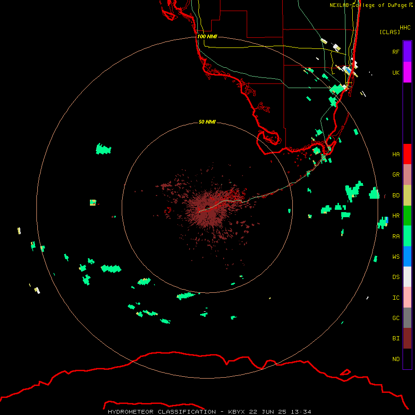Click the HR dark green legend swatch
Image resolution: width=415 pixels, height=415 pixels.
point(407,216)
